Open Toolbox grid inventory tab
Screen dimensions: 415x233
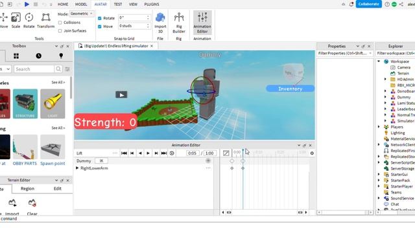coord(16,56)
